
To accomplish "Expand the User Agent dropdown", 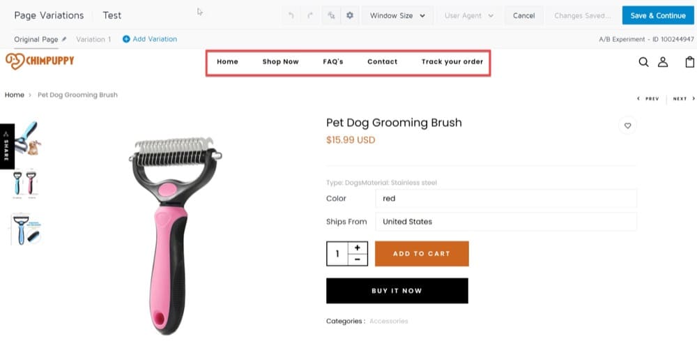I will pos(469,15).
